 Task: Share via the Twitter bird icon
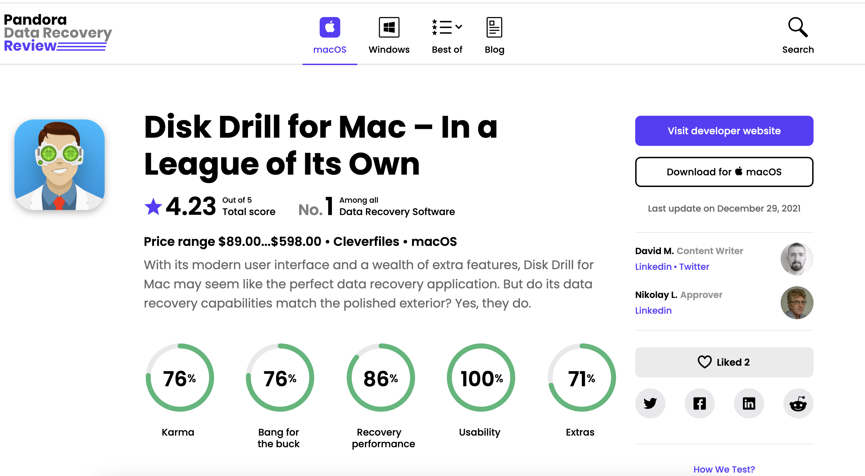(650, 403)
